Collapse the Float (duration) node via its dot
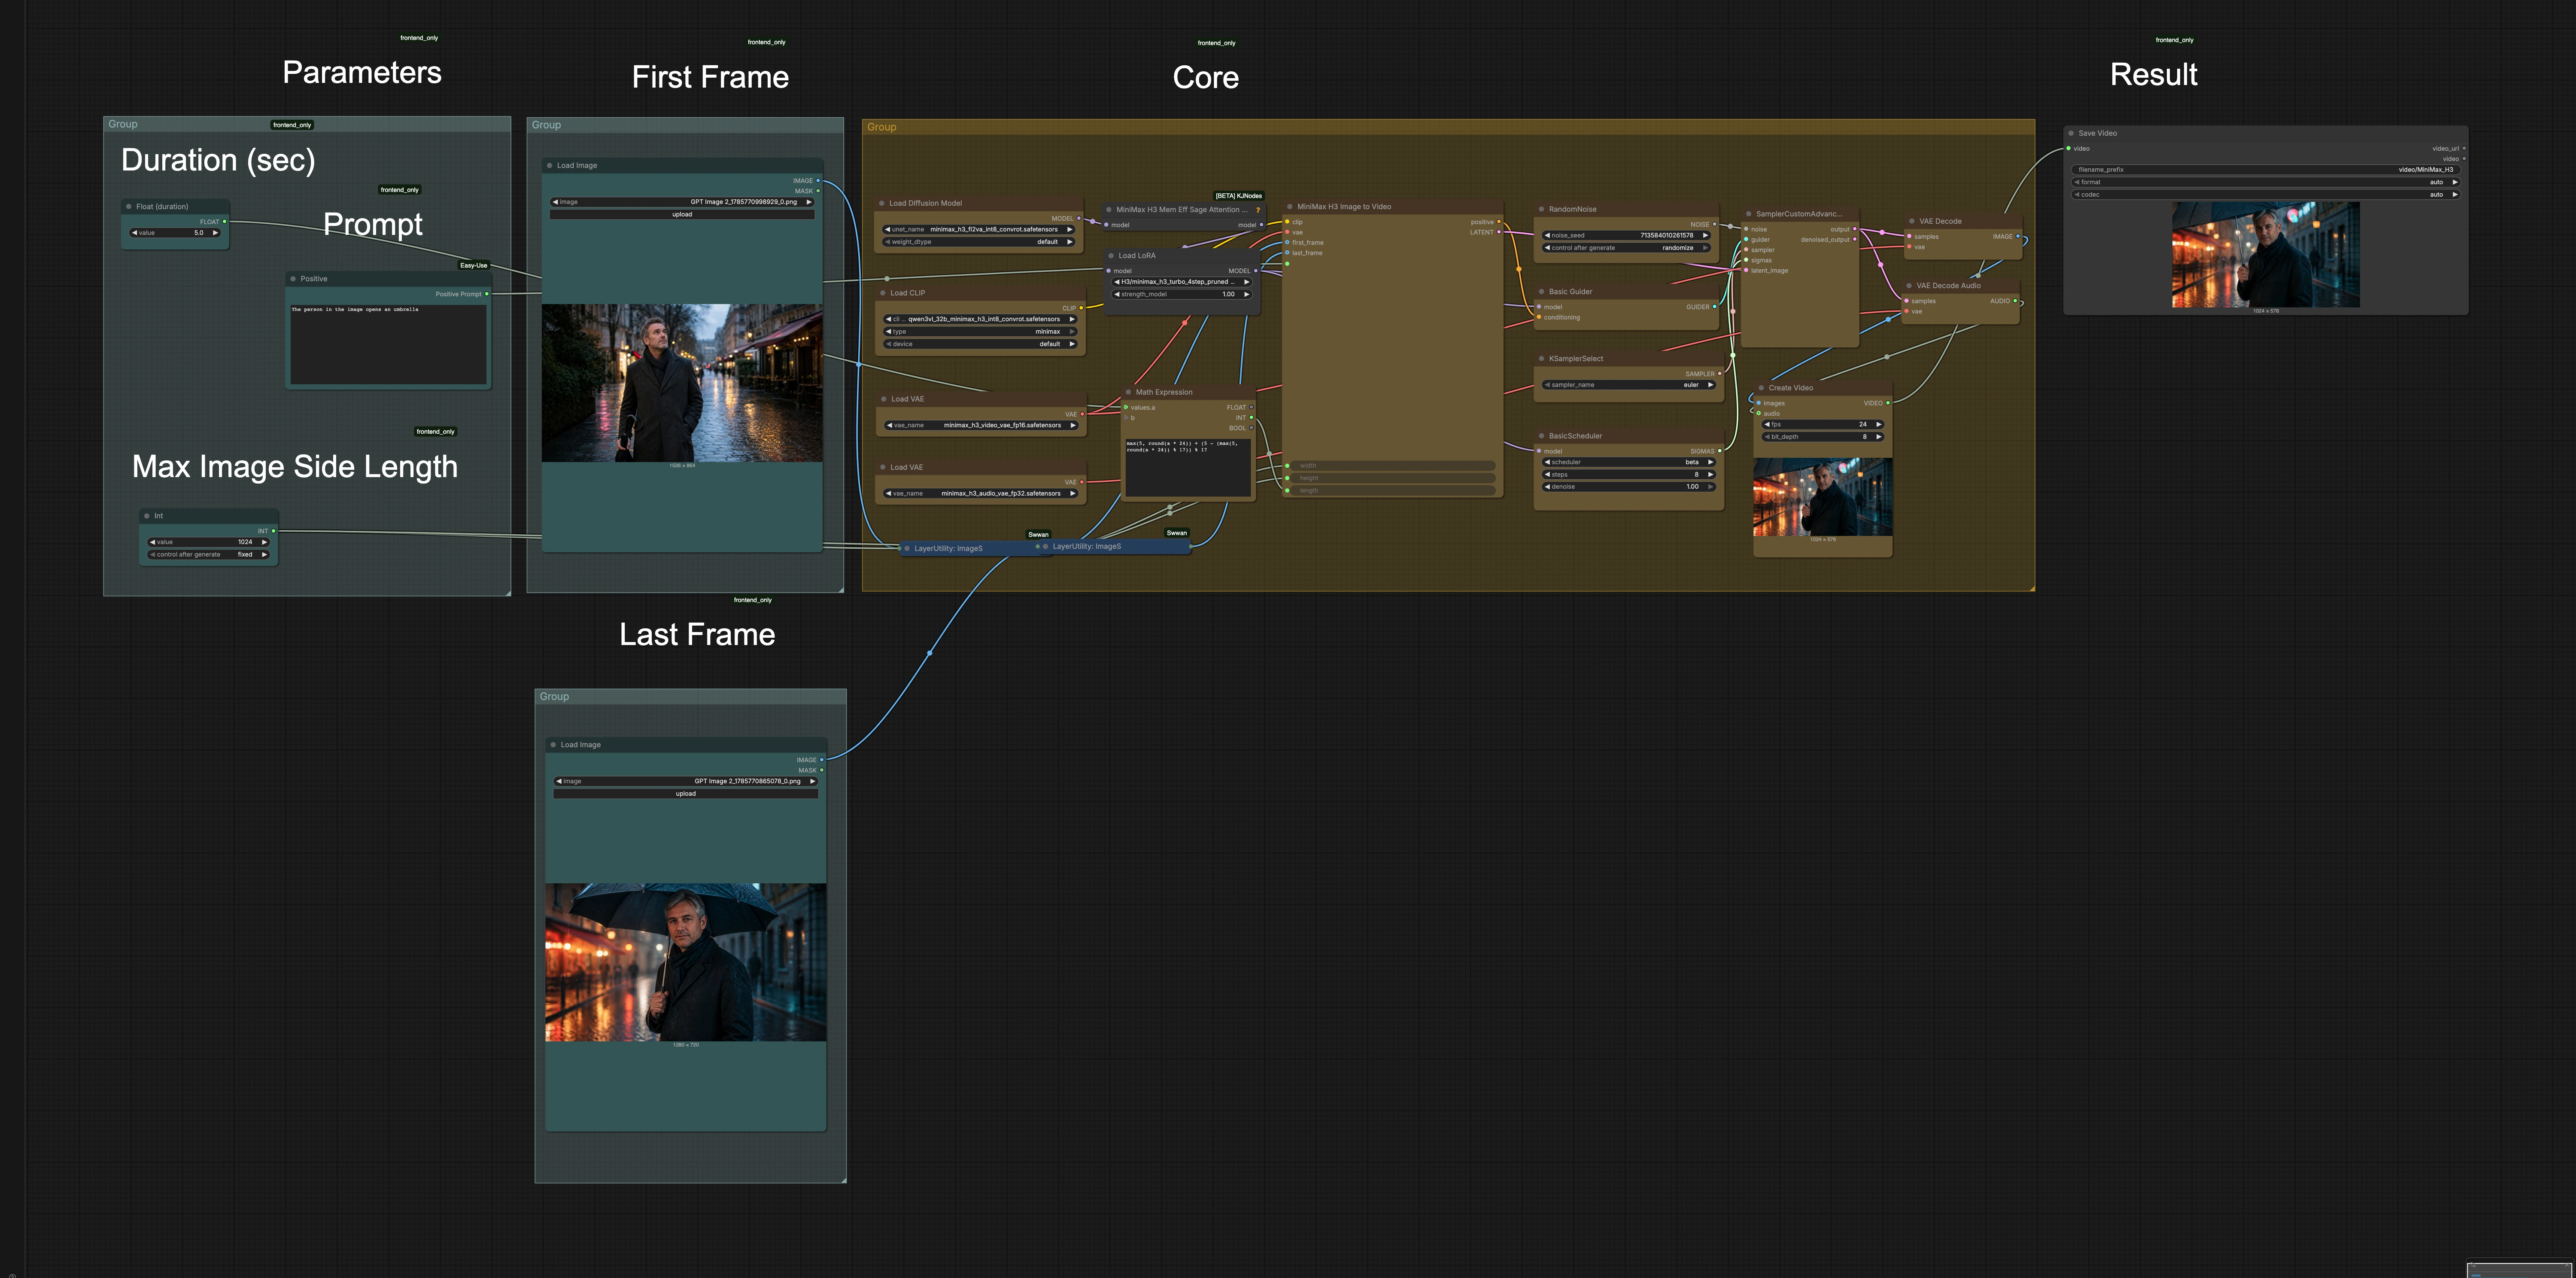 (129, 207)
